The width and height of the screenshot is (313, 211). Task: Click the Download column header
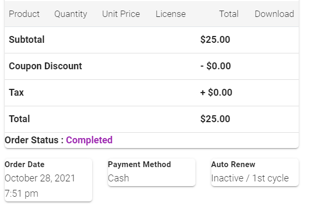click(x=274, y=14)
